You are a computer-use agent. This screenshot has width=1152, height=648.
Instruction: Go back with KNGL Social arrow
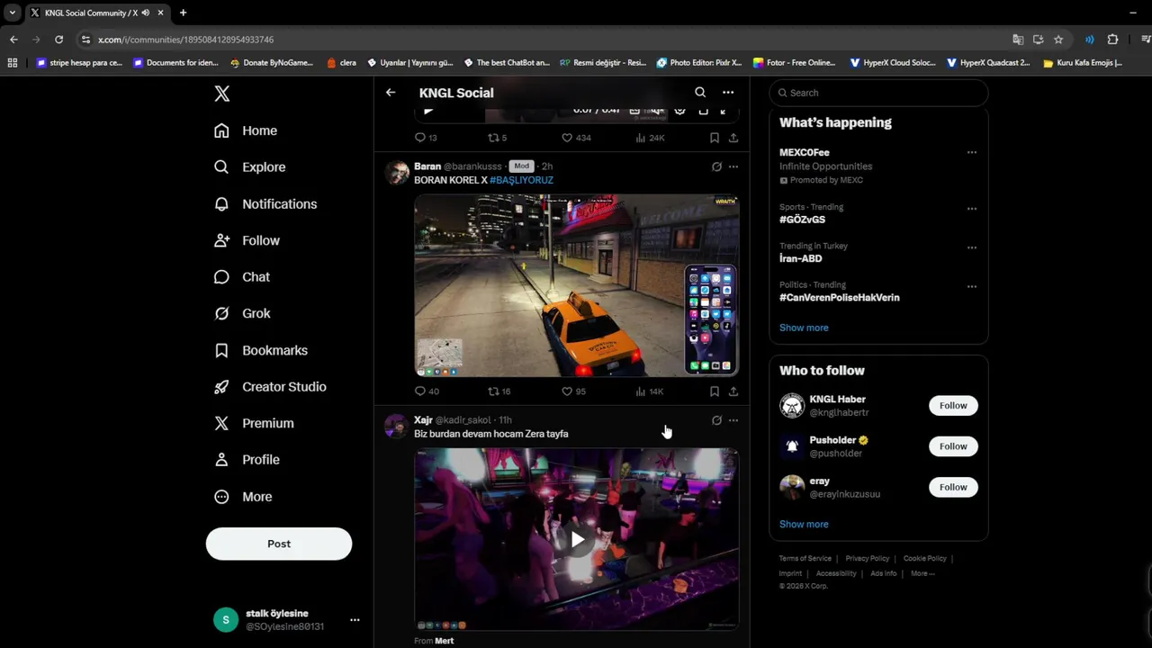coord(391,93)
